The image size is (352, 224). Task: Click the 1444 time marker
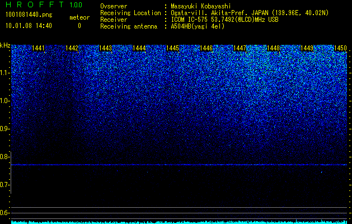tap(139, 48)
